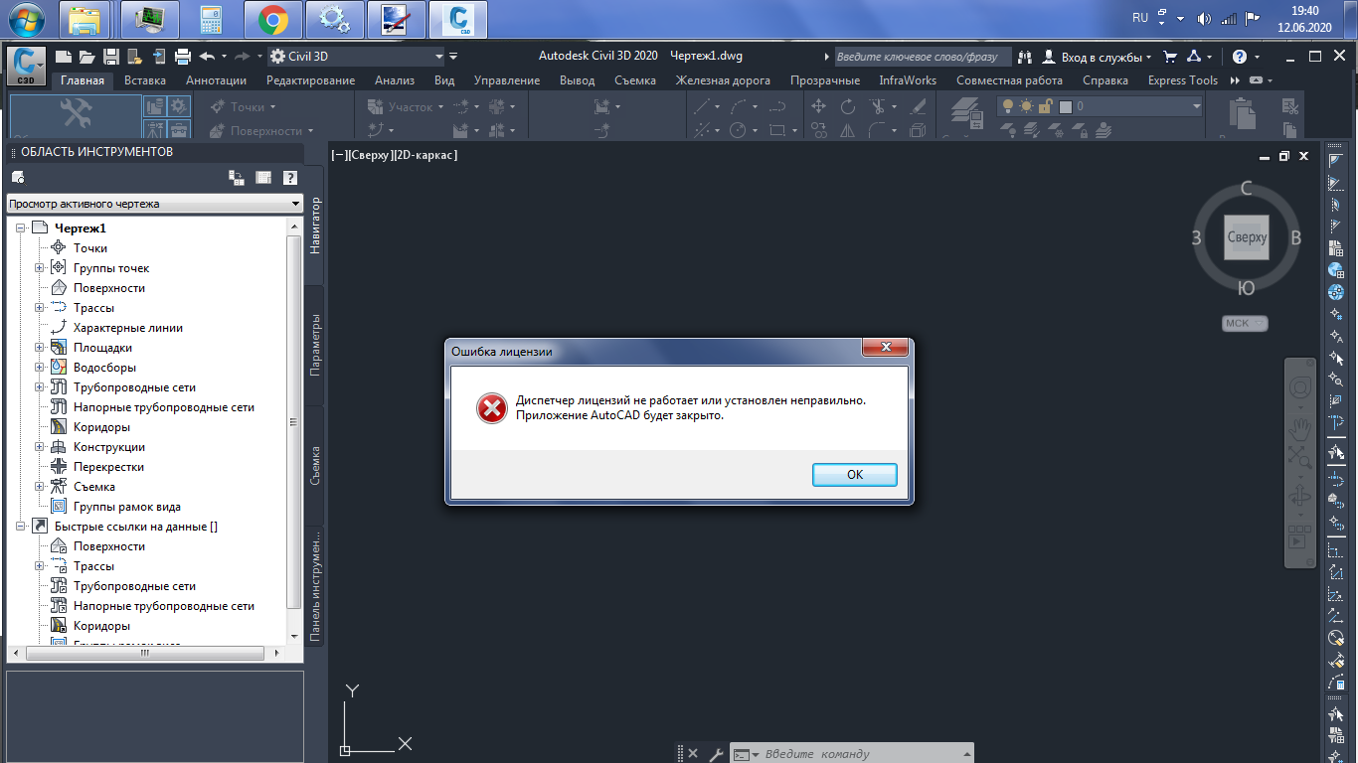
Task: Toggle the layer freeze sun icon
Action: click(x=1026, y=106)
